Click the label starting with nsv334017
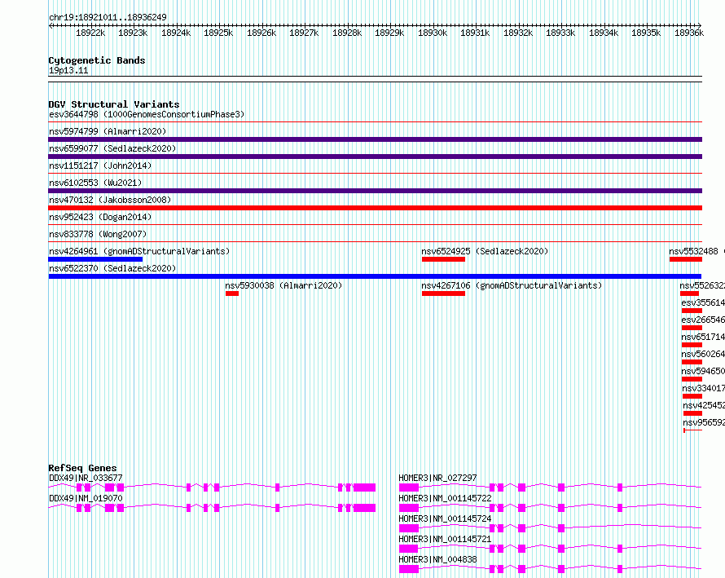 (x=703, y=388)
